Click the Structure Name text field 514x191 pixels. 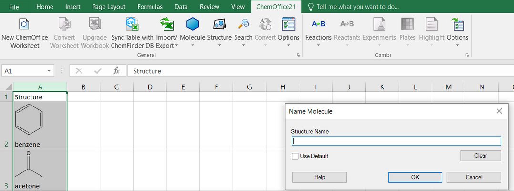coord(396,141)
